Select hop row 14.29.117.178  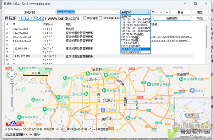pos(99,56)
